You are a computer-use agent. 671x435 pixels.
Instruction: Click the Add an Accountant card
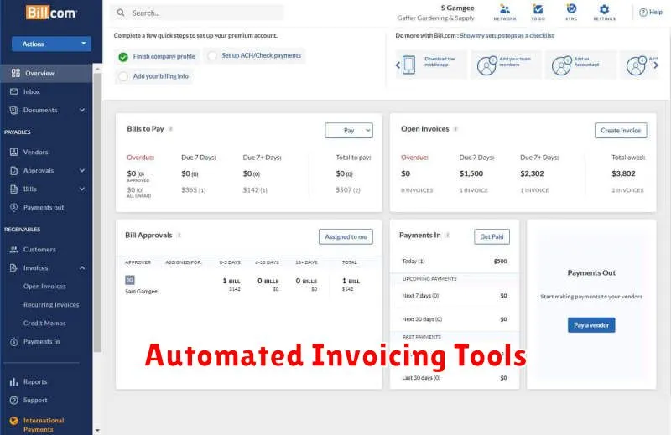pos(581,65)
